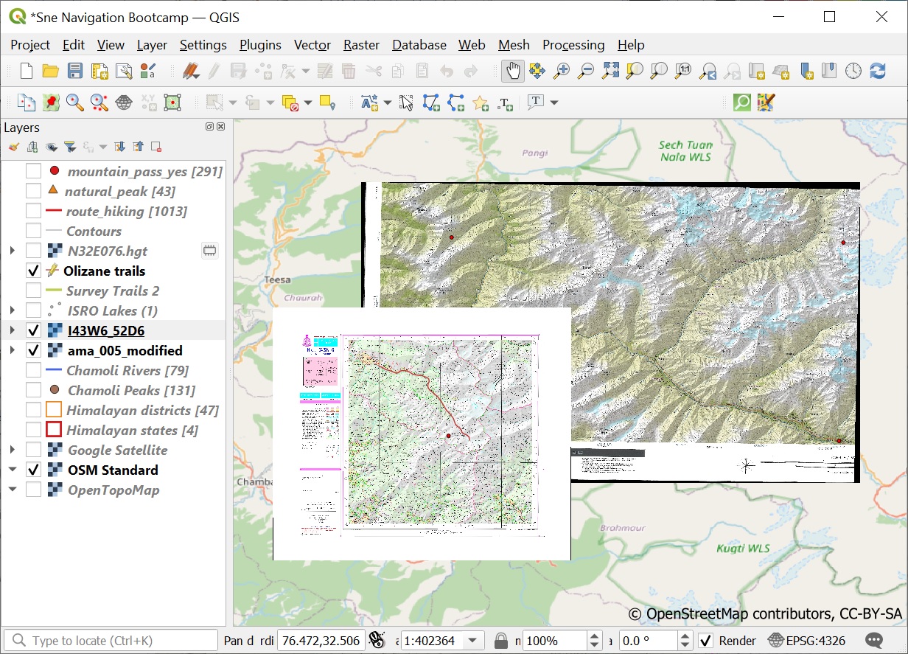The width and height of the screenshot is (908, 654).
Task: Uncheck the Olizane trails layer
Action: click(33, 271)
